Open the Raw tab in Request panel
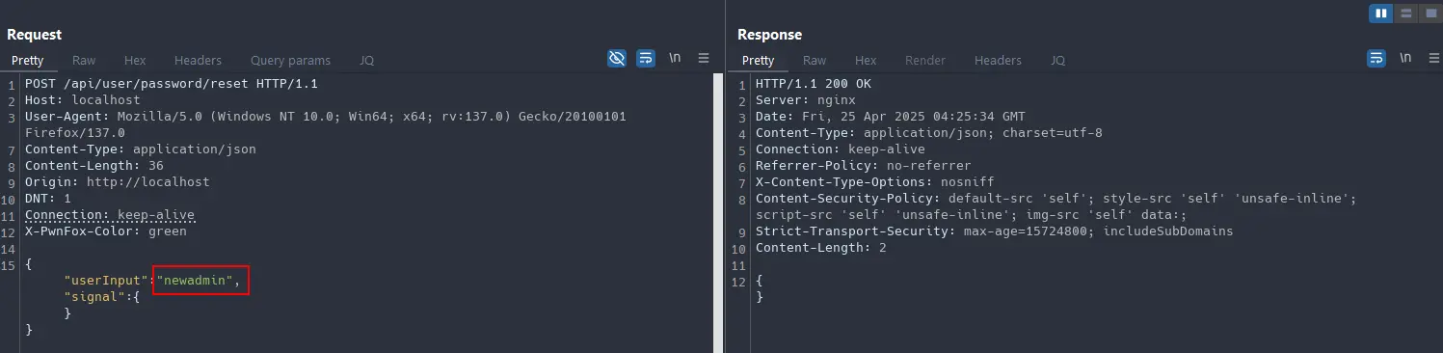Image resolution: width=1443 pixels, height=353 pixels. tap(84, 60)
